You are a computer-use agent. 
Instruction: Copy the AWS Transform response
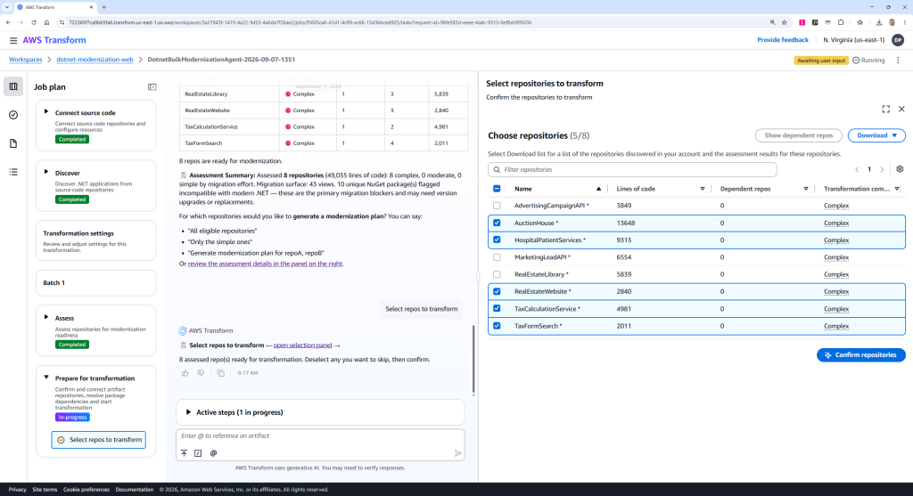(221, 373)
